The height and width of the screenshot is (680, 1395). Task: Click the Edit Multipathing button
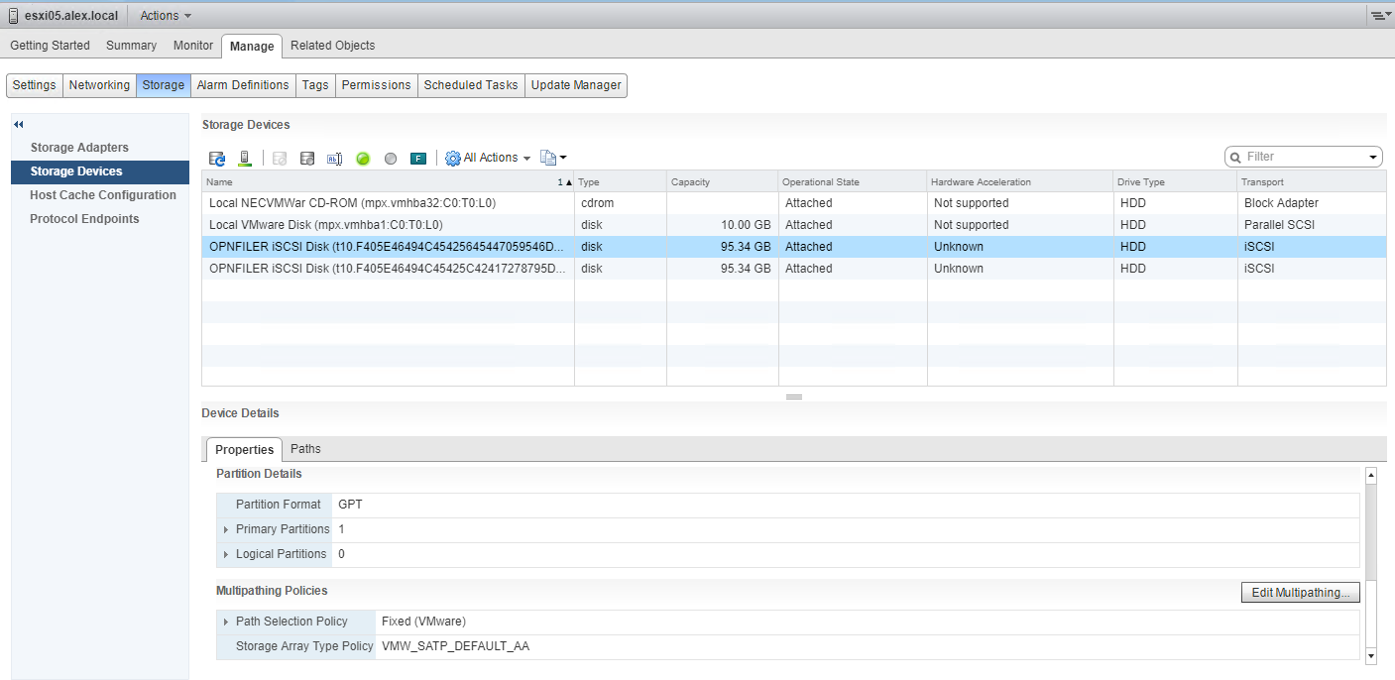(x=1300, y=593)
